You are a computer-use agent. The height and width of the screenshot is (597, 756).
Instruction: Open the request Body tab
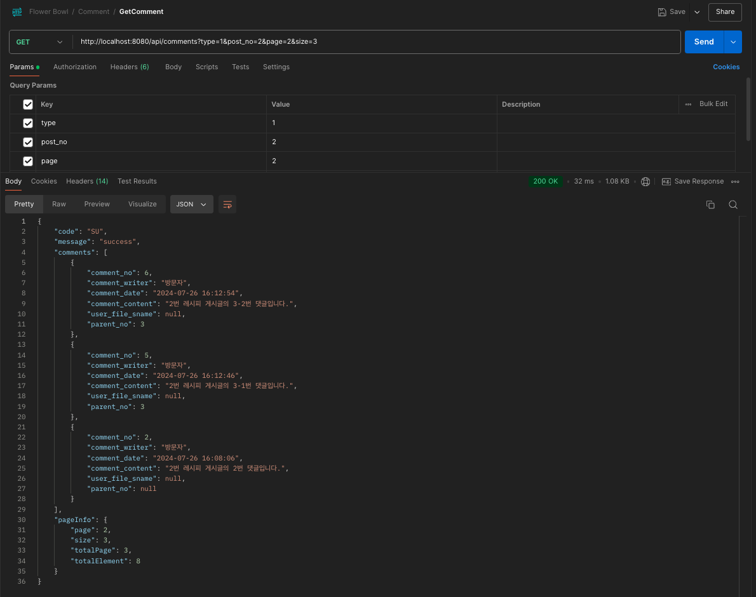(x=173, y=67)
